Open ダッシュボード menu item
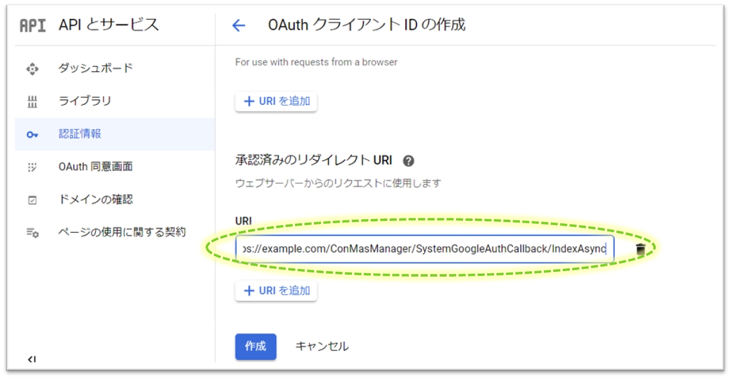This screenshot has height=379, width=731. [x=95, y=69]
